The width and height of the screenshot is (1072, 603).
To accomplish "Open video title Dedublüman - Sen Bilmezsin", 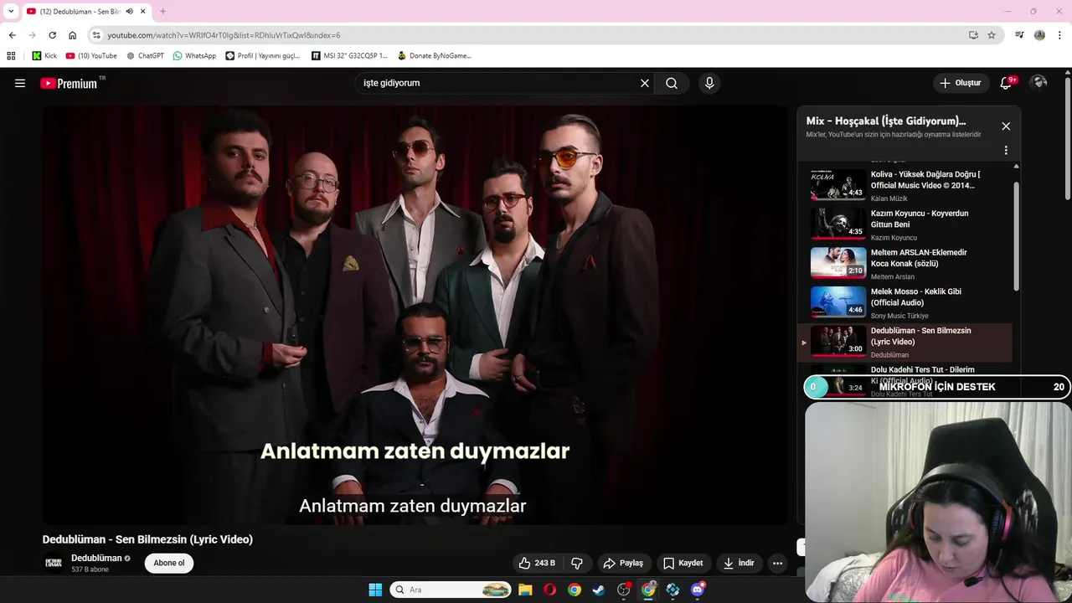I will tap(147, 539).
